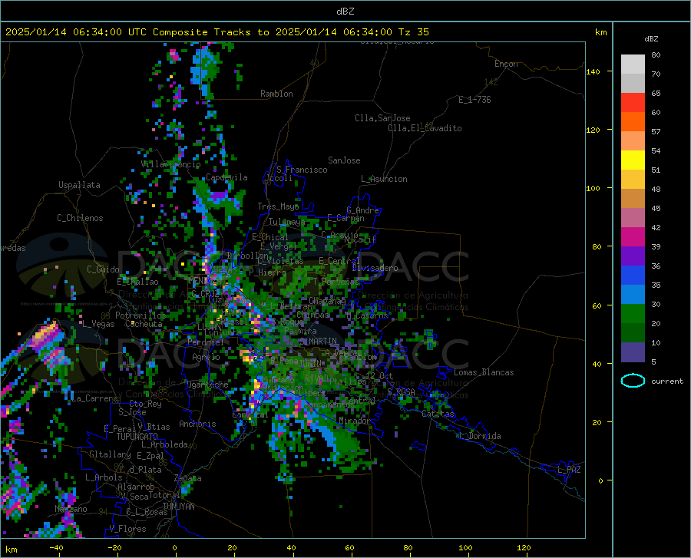Click the E_Challao place label
Screen dimensions: 691x558
point(137,282)
